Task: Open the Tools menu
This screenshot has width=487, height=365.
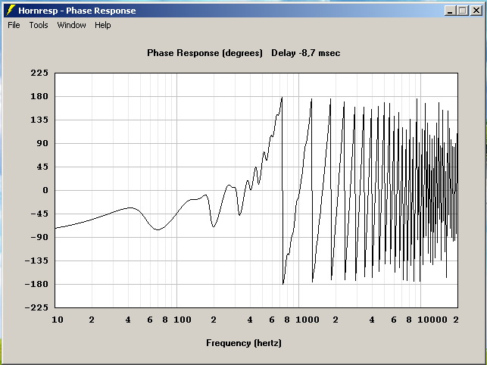Action: pos(39,25)
